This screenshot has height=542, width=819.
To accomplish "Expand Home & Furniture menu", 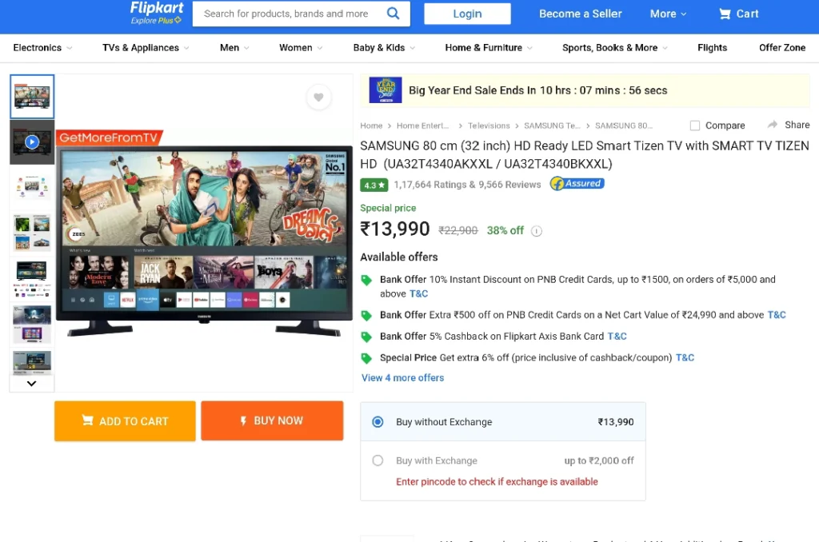I will pos(489,47).
